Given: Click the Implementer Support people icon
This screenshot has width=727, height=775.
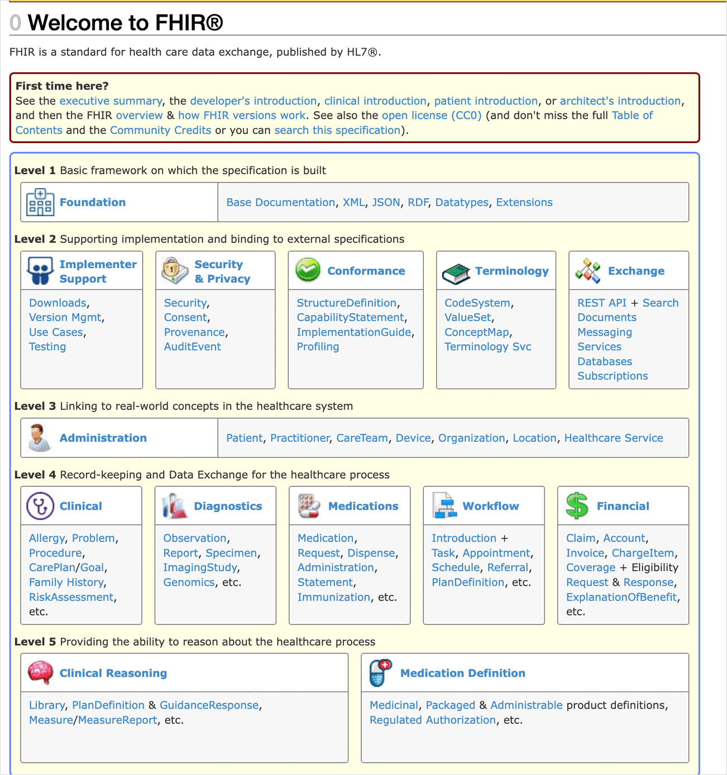Looking at the screenshot, I should [x=40, y=271].
